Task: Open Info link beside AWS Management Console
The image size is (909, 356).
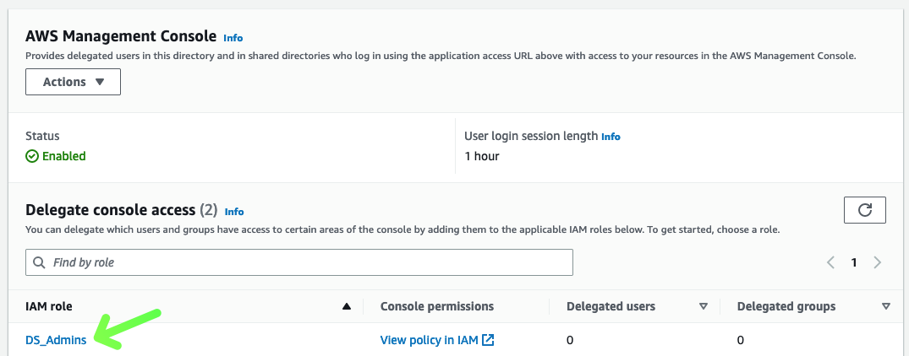Action: 233,38
